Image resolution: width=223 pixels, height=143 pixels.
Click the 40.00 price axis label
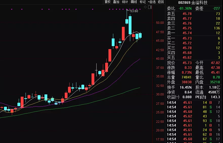point(160,58)
